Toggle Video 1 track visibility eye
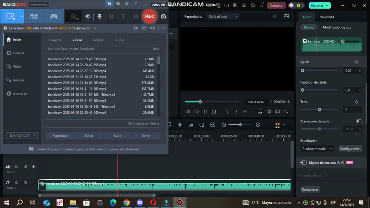The height and width of the screenshot is (208, 370). [x=34, y=167]
